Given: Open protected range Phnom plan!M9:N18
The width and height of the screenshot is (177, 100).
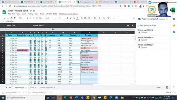Looking at the screenshot, I should click(153, 31).
